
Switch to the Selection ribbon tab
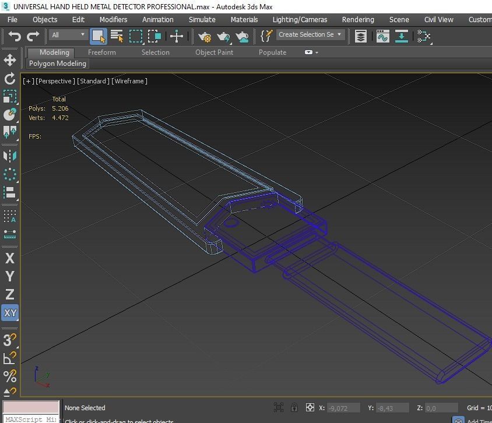[155, 52]
